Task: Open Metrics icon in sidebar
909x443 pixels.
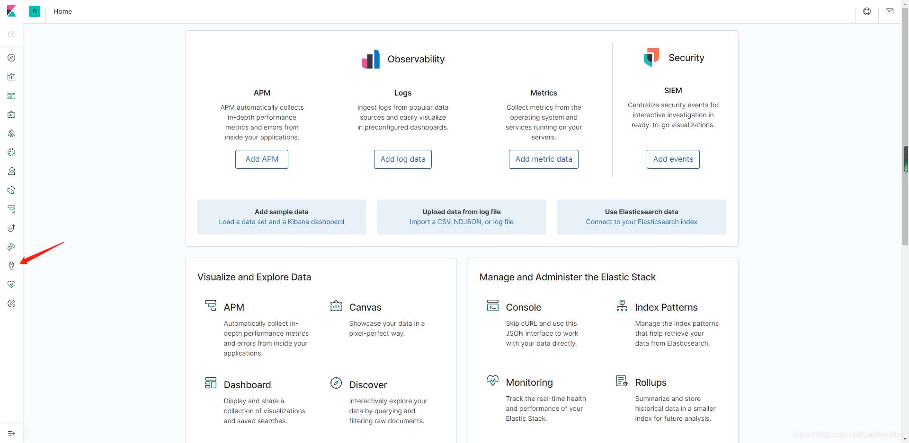Action: (x=11, y=171)
